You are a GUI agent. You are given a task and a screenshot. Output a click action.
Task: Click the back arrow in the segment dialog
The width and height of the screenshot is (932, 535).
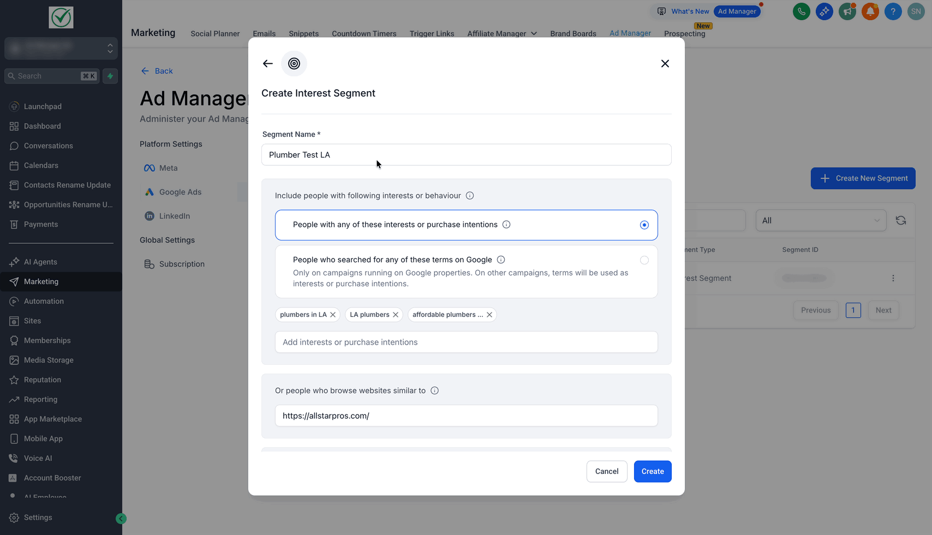point(267,64)
